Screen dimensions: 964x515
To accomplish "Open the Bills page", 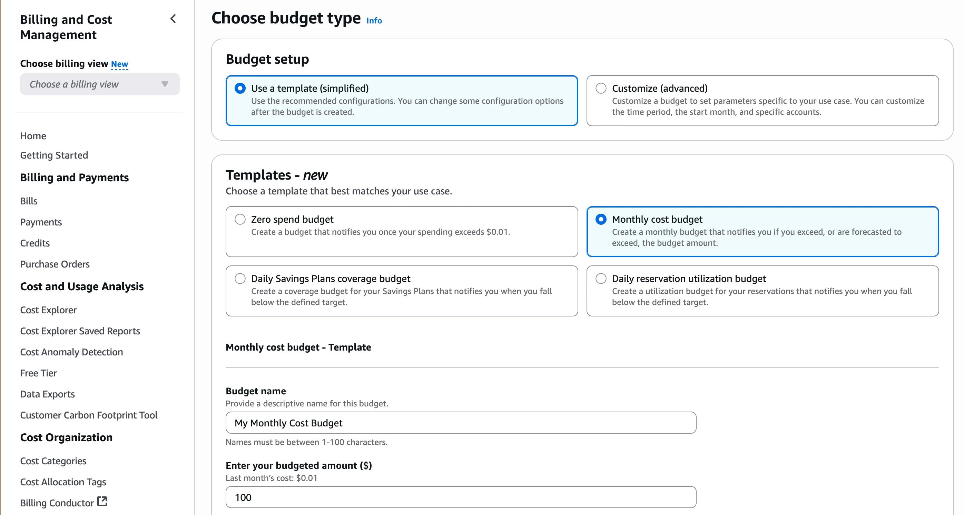I will point(29,201).
